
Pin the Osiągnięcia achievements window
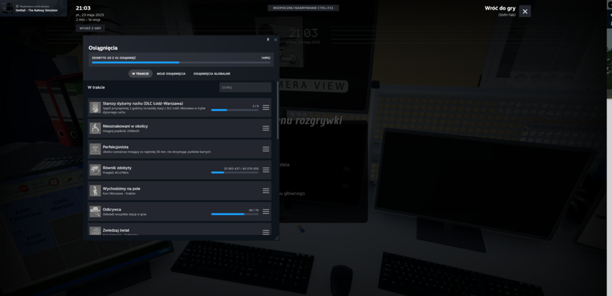tap(268, 40)
